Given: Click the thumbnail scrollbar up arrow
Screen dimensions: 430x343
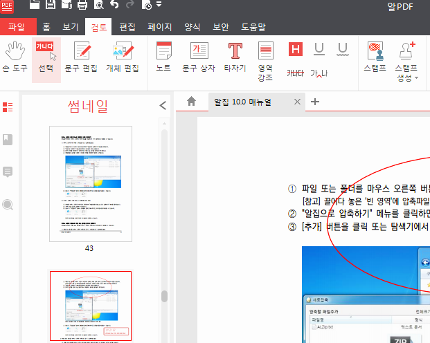Looking at the screenshot, I should coord(165,124).
